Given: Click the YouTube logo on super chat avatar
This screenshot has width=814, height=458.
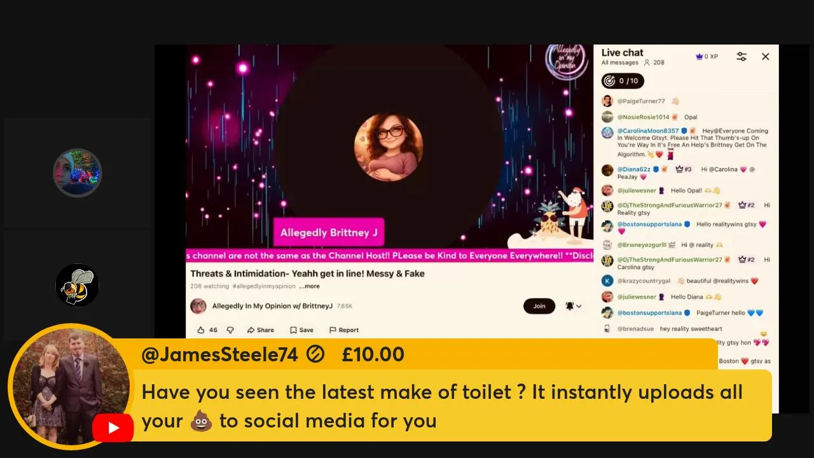Looking at the screenshot, I should coord(113,428).
